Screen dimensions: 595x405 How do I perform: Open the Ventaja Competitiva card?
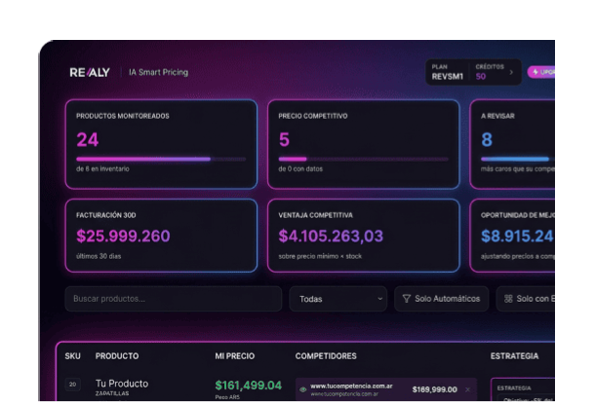click(364, 236)
